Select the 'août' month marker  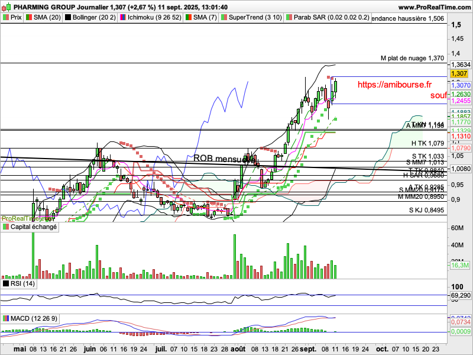pyautogui.click(x=238, y=349)
